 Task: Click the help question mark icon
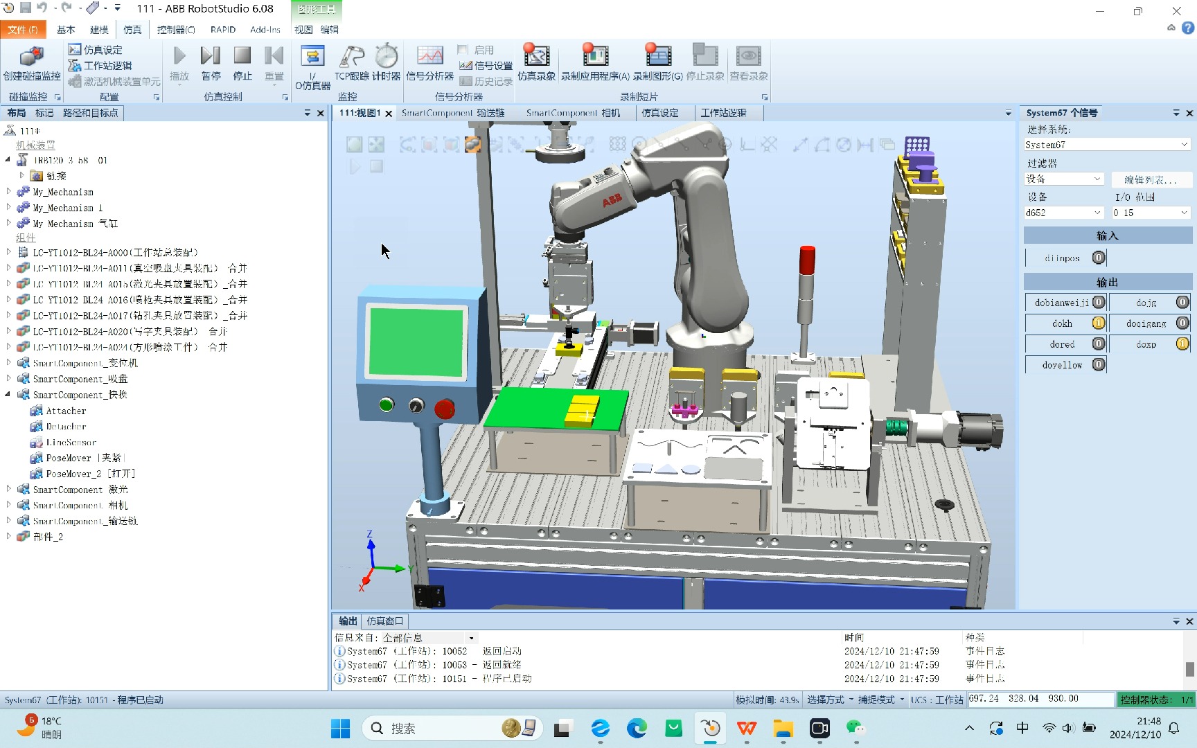pyautogui.click(x=1187, y=28)
